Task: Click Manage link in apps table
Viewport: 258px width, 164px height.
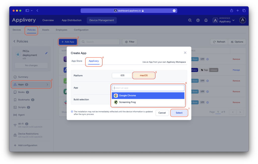Action: click(x=236, y=70)
